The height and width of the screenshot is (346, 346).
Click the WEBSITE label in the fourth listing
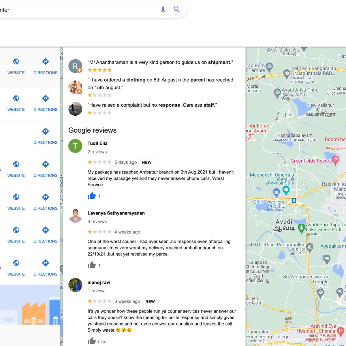[x=16, y=175]
